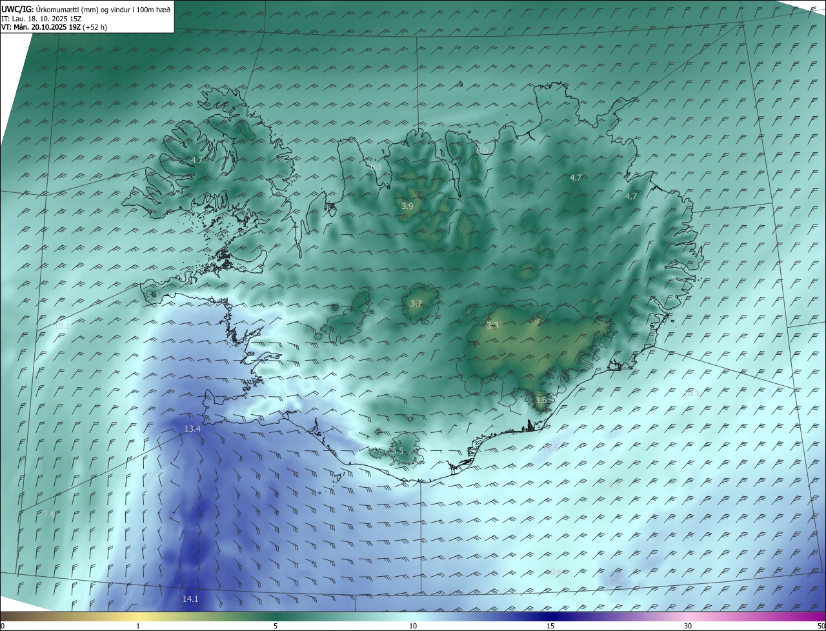Image resolution: width=826 pixels, height=631 pixels.
Task: Click the 1 tick on the color scale
Action: [139, 626]
